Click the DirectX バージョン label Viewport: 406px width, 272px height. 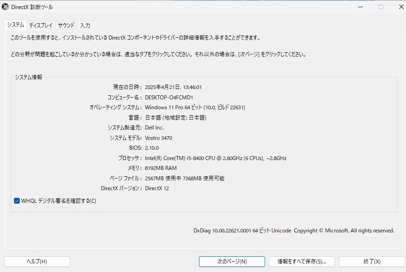(121, 188)
